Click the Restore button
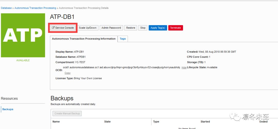 pos(131,28)
